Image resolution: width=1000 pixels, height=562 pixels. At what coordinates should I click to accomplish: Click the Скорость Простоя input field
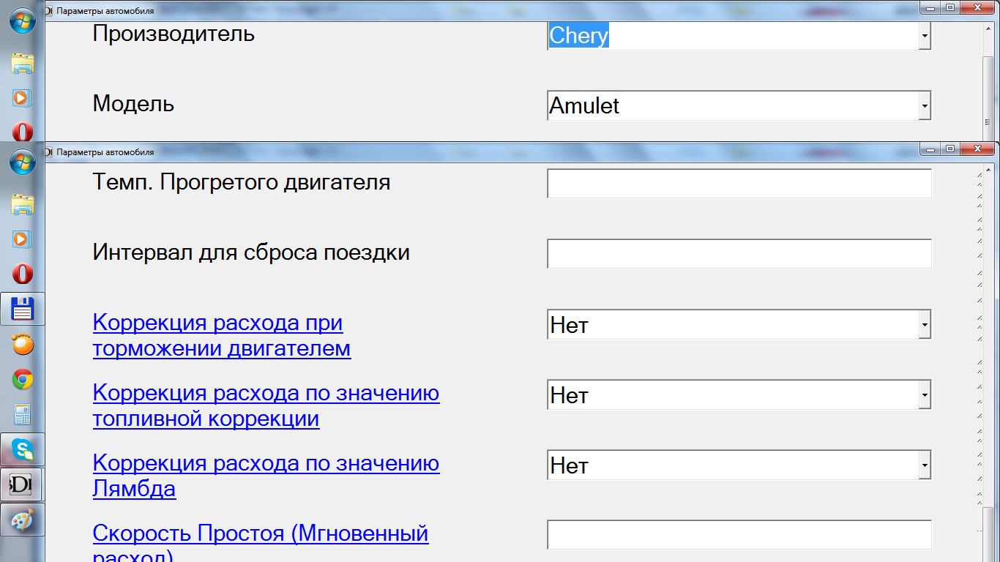[x=739, y=535]
